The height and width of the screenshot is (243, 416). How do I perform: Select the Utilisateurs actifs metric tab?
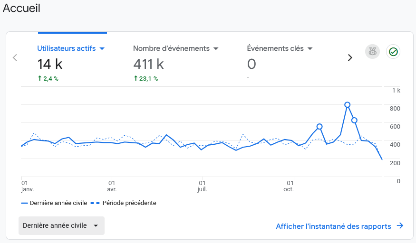coord(66,48)
